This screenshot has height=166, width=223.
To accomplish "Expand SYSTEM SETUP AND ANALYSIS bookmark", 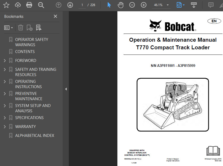I will point(5,106).
